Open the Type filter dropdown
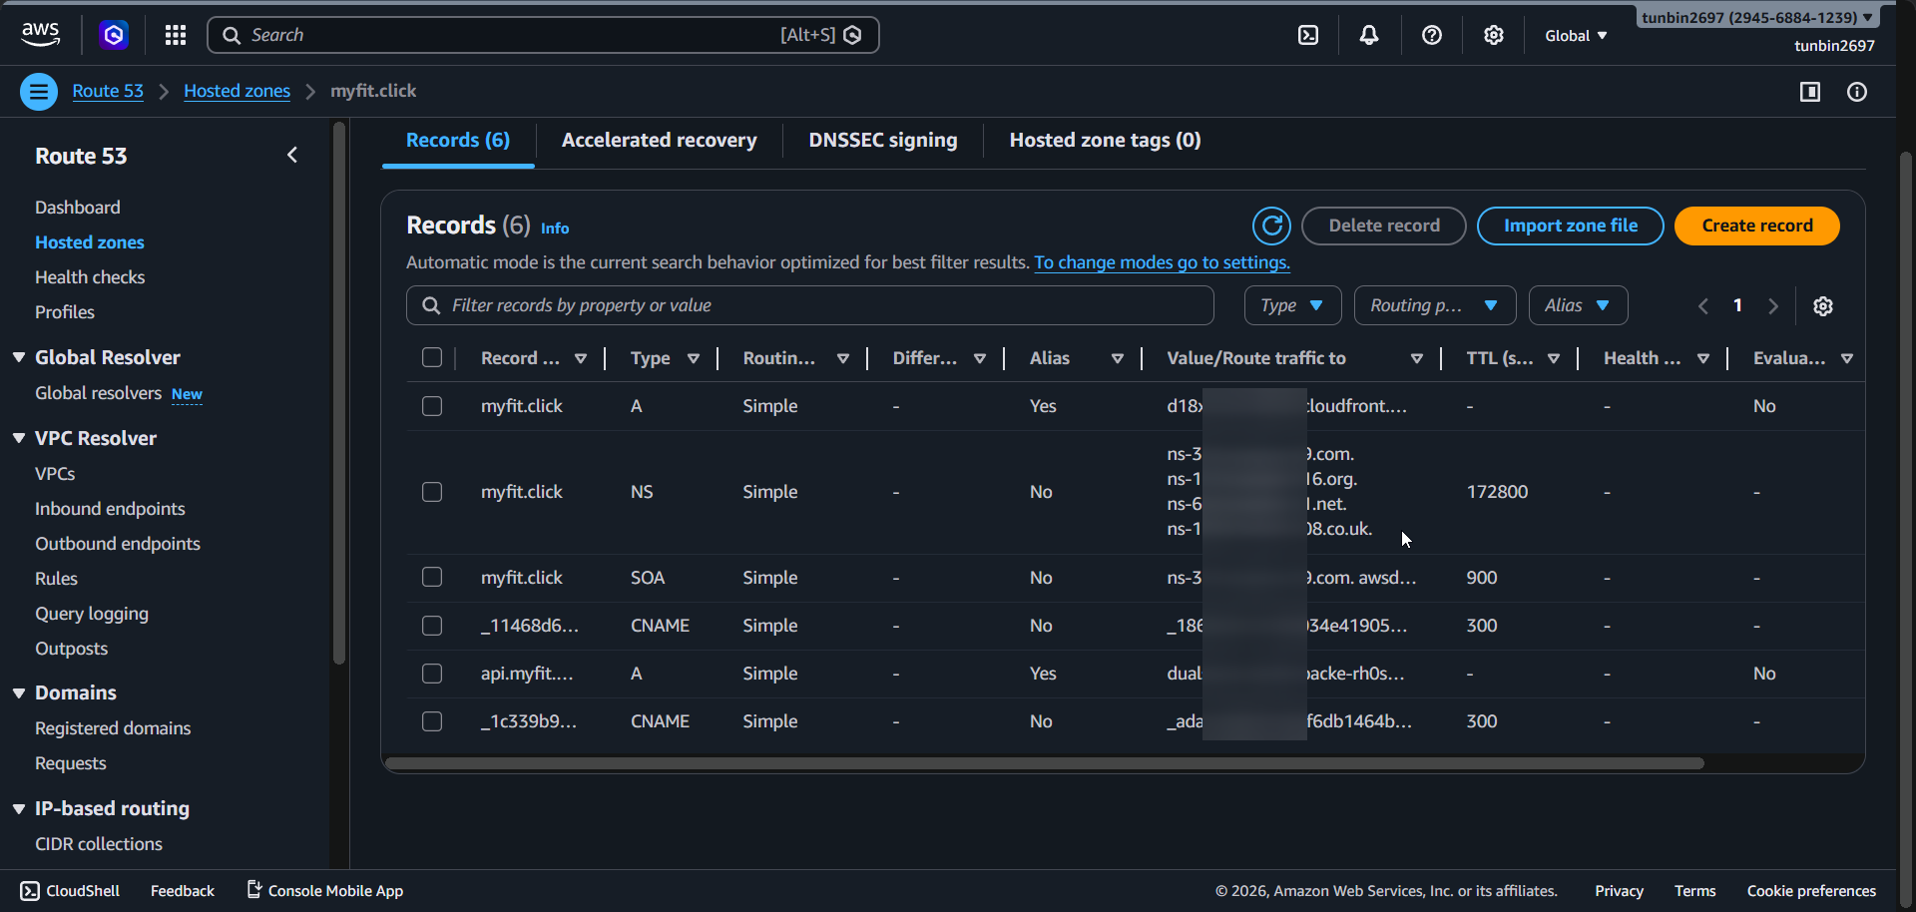 tap(1291, 305)
